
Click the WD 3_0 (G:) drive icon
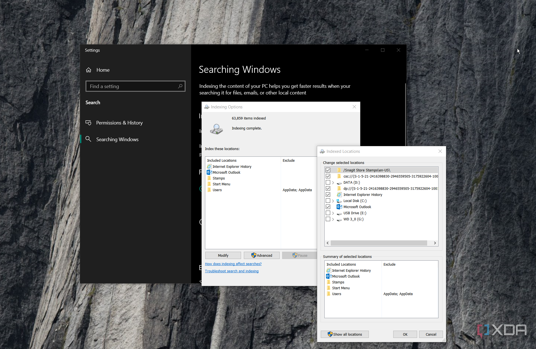(x=339, y=220)
